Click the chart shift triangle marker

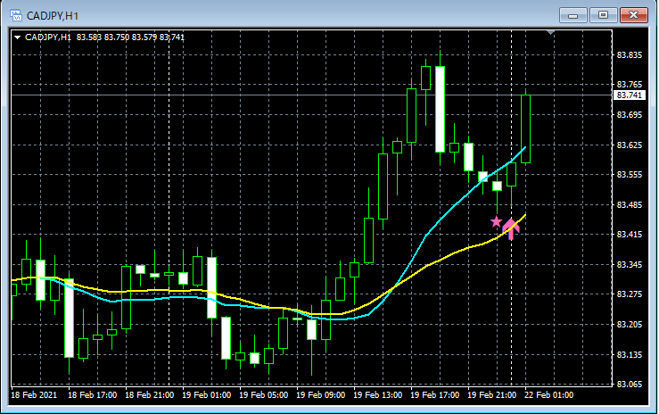(x=550, y=32)
